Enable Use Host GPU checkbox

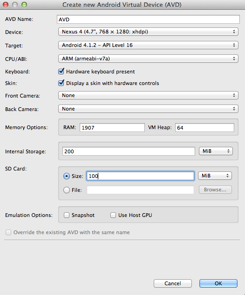[113, 215]
